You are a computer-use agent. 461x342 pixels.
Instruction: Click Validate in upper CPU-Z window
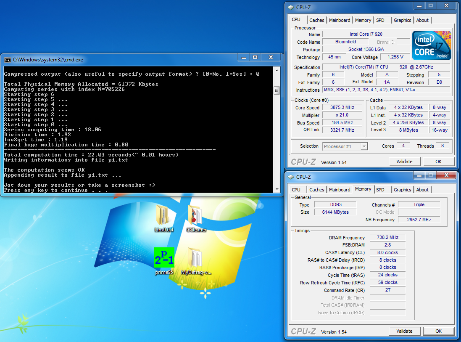click(x=405, y=162)
